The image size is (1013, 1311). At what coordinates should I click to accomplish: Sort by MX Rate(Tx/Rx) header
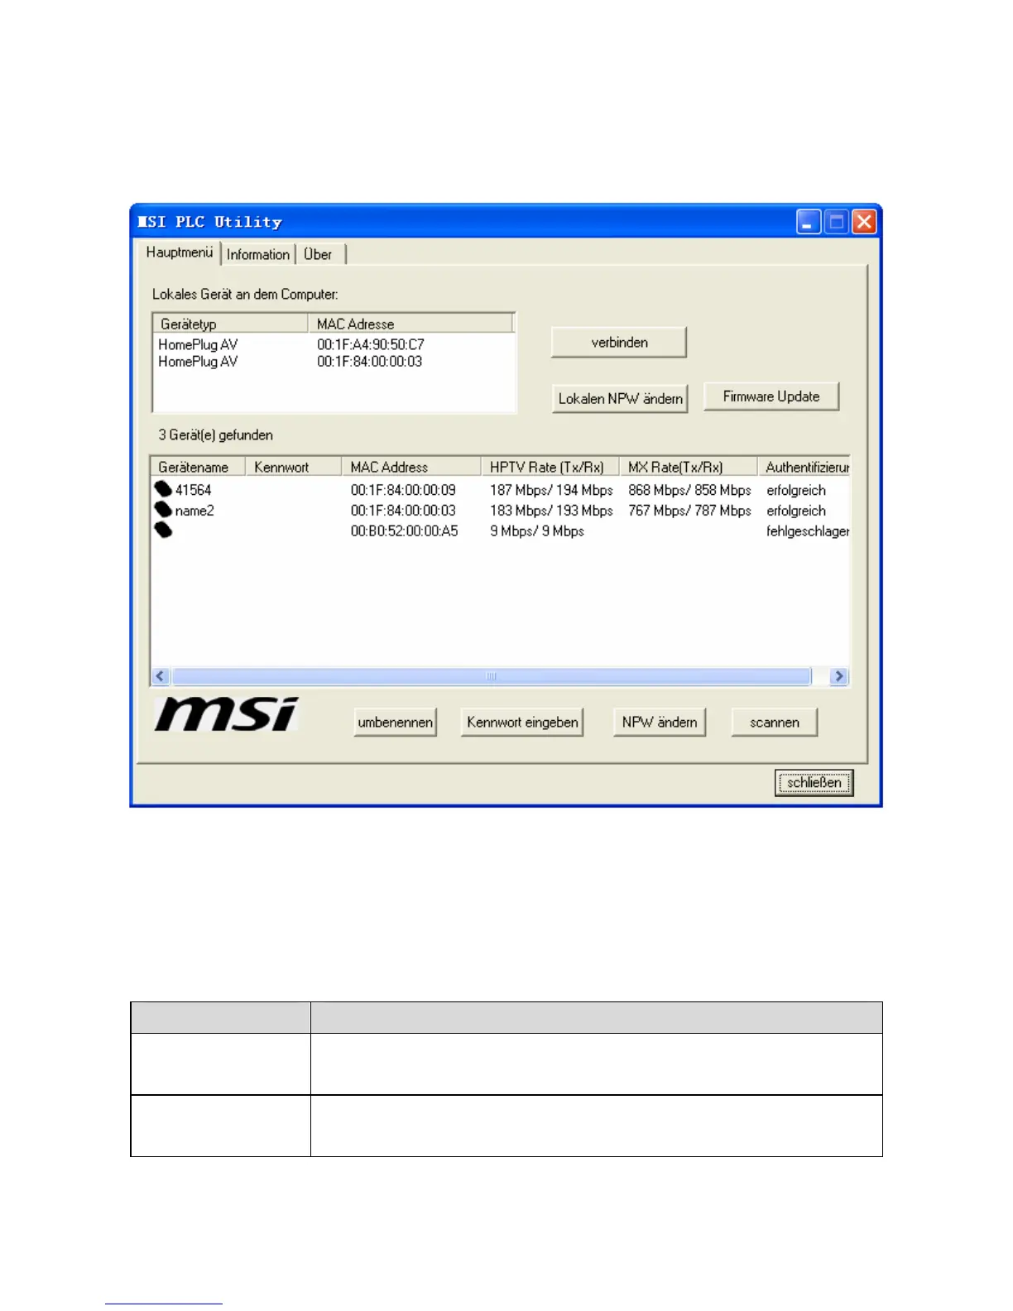tap(689, 467)
